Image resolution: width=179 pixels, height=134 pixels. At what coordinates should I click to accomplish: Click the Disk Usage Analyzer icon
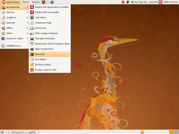[x=32, y=33]
